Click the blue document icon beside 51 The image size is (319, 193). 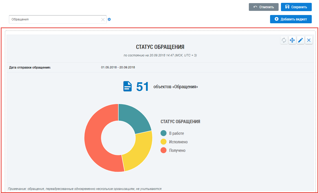pos(127,86)
